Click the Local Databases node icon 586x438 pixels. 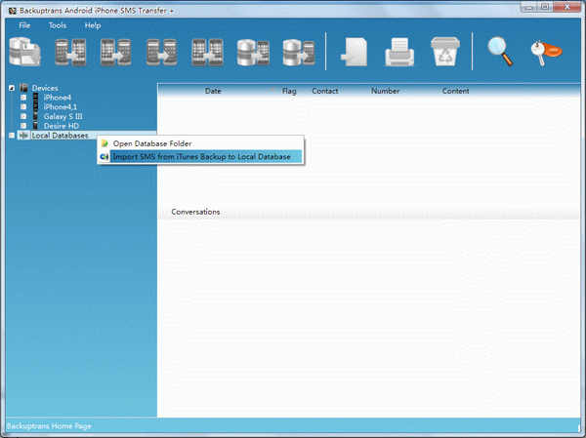[x=23, y=136]
